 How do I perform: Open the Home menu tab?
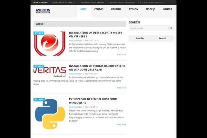(83, 9)
